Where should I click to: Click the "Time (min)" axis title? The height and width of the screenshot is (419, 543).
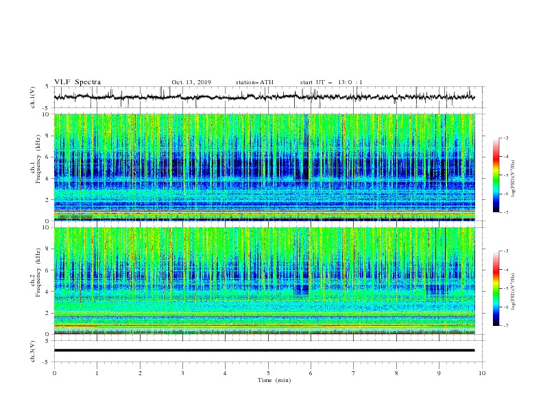[x=274, y=380]
